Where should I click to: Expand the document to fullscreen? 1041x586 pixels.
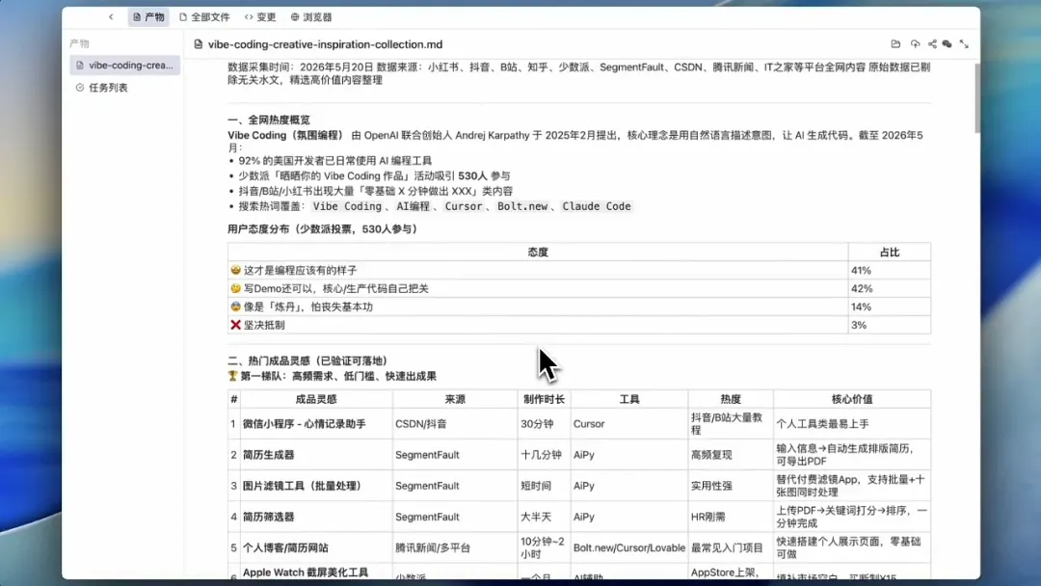[964, 43]
